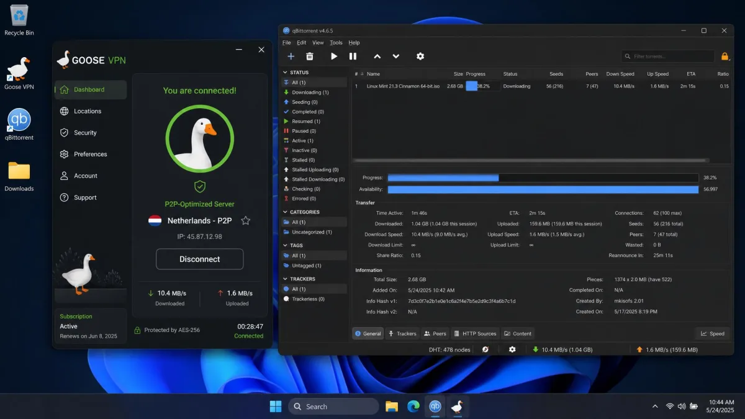Open qBittorrent desktop shortcut icon
This screenshot has width=745, height=419.
pos(19,124)
